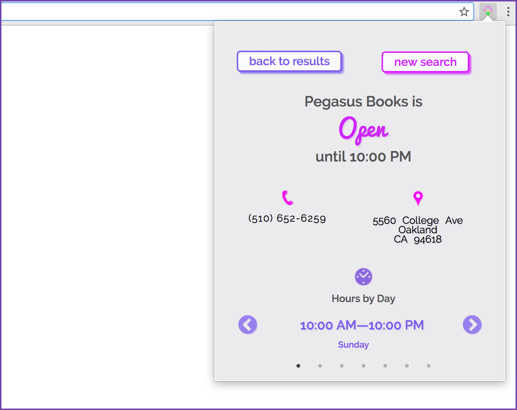Click the until 10:00 PM text
517x410 pixels.
click(363, 157)
